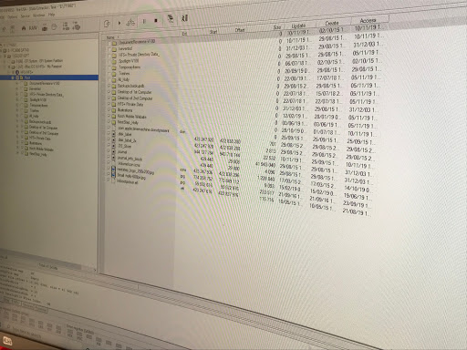
Task: Sort file list by Start column
Action: pos(213,32)
